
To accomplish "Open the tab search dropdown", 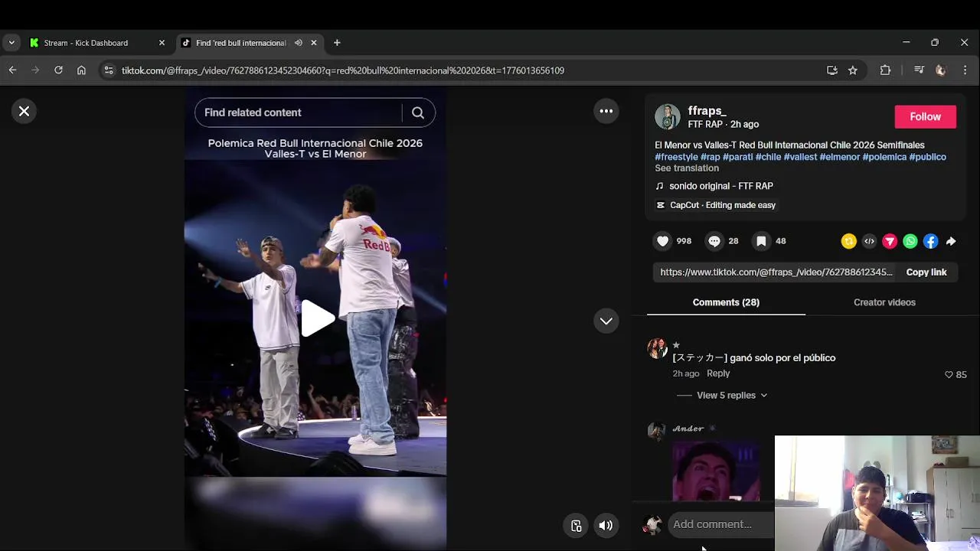I will 11,43.
